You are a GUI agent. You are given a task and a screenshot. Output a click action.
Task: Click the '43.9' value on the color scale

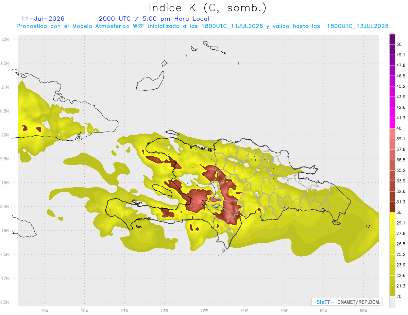tap(401, 97)
